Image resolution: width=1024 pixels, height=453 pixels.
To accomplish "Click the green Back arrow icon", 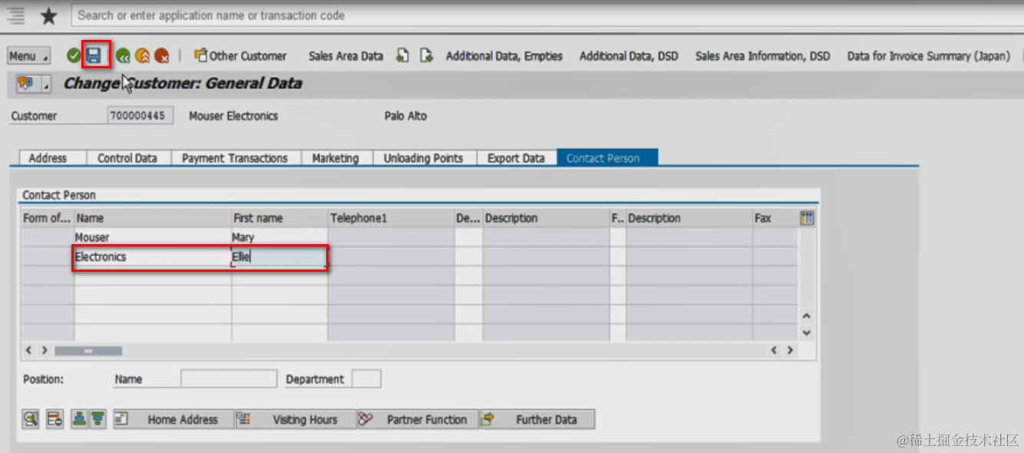I will [x=123, y=55].
